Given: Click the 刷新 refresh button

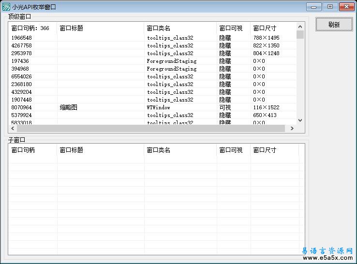Looking at the screenshot, I should [334, 24].
